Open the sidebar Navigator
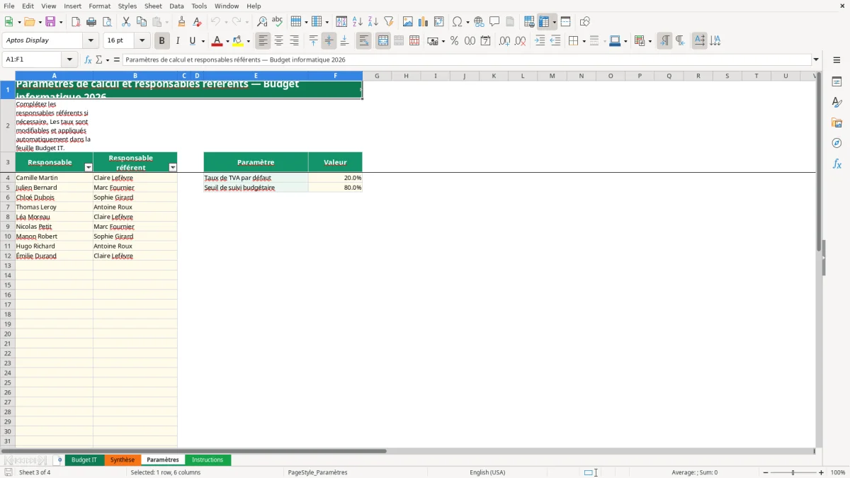Viewport: 850px width, 478px height. 837,143
